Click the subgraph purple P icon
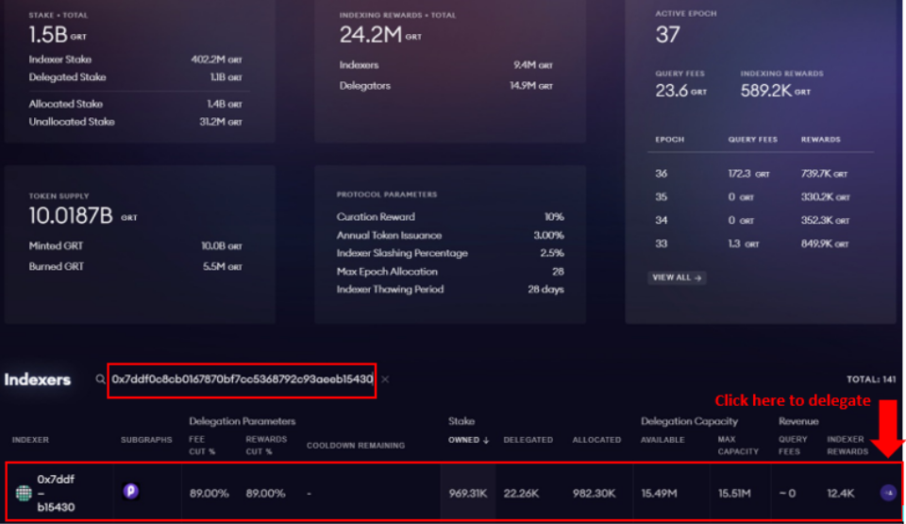Screen dimensions: 906x524 pyautogui.click(x=130, y=491)
